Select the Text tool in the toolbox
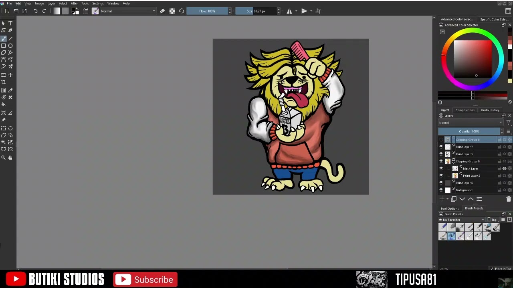513x288 pixels. 10,23
